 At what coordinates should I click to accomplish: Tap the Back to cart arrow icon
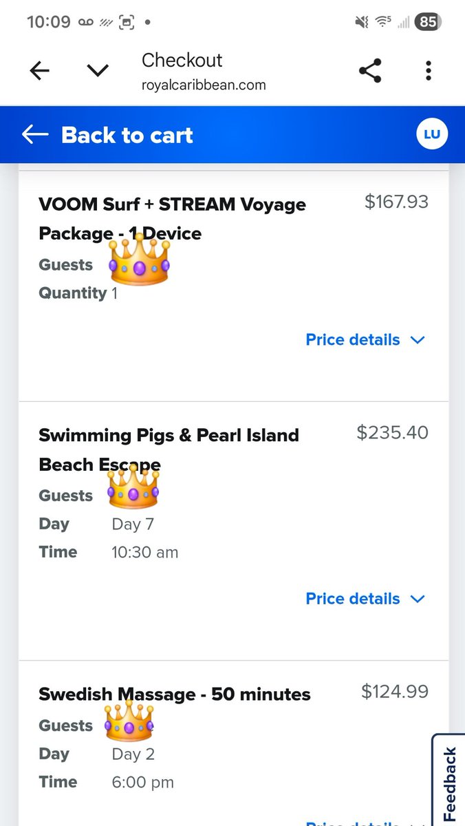tap(35, 135)
